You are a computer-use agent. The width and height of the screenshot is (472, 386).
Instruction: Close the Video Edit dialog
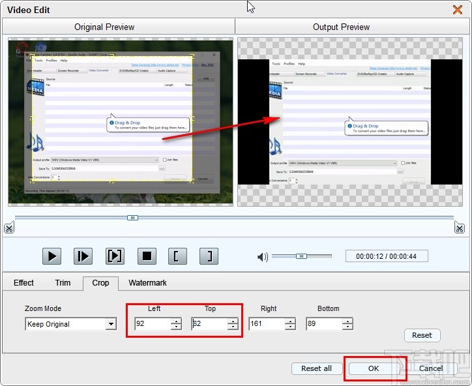click(x=458, y=10)
